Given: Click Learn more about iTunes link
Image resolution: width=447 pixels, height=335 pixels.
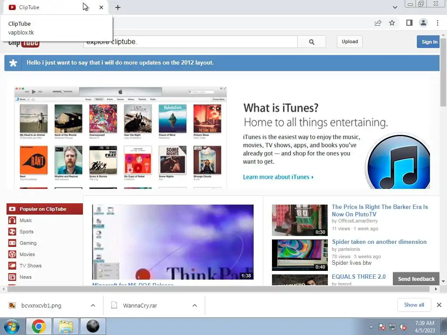Looking at the screenshot, I should point(278,177).
